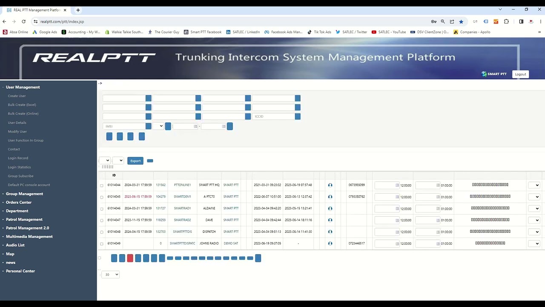Click the user headset icon in the SMARTPTTDIS row
545x307 pixels.
pos(330,232)
